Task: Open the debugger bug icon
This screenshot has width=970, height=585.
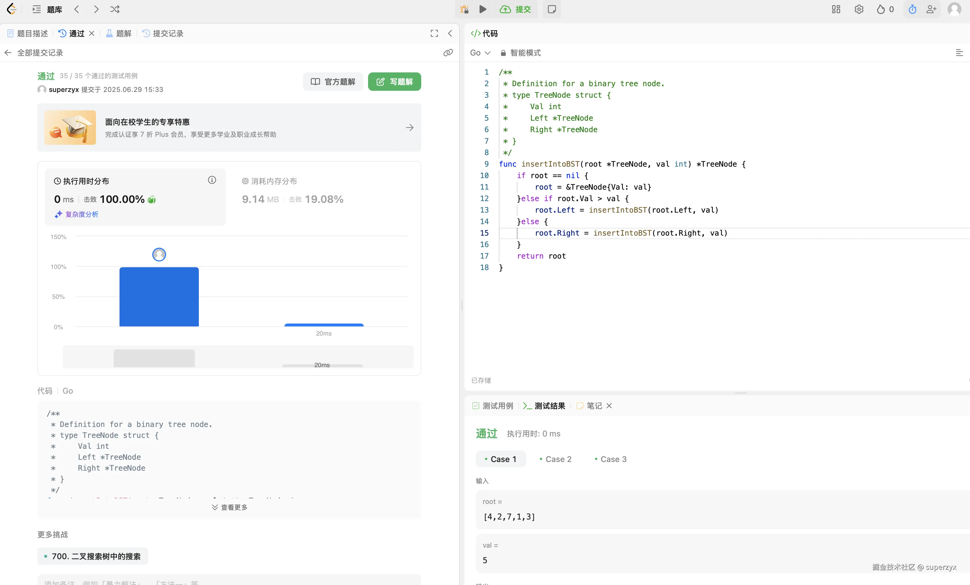Action: coord(464,9)
